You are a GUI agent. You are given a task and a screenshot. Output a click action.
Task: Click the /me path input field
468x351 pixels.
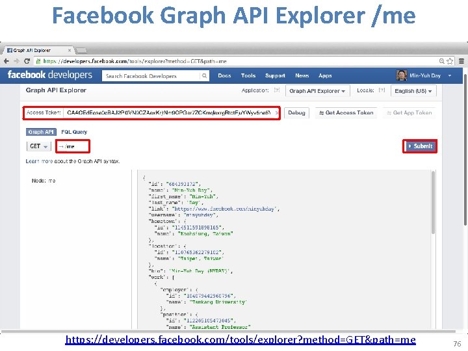tap(73, 146)
